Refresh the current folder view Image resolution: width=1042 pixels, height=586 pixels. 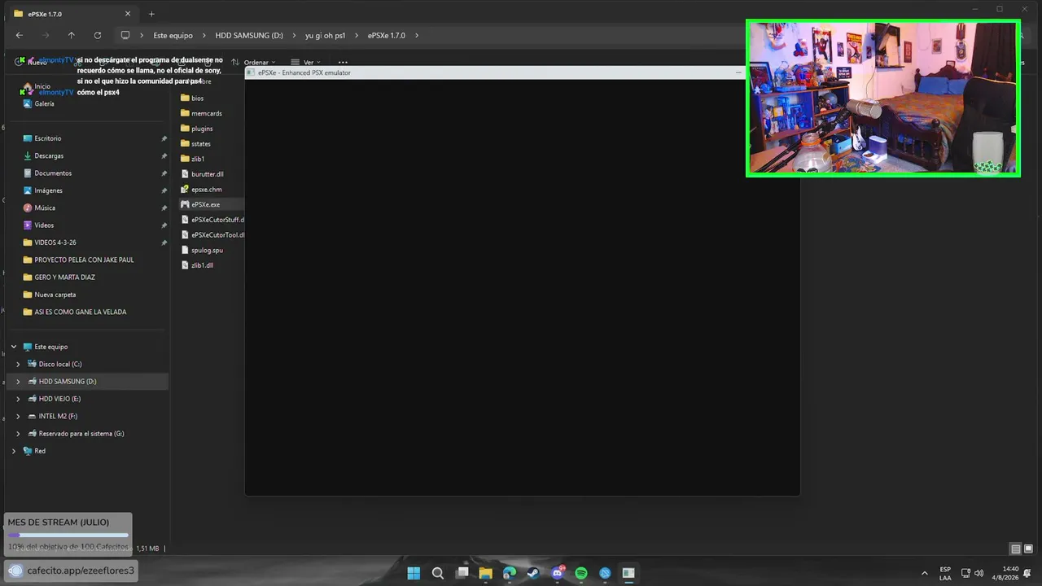(x=98, y=35)
